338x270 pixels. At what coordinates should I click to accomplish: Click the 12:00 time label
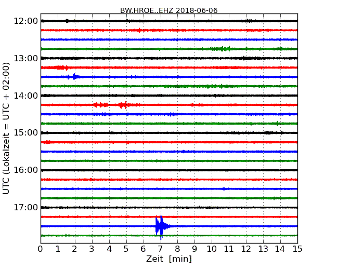tap(26, 21)
